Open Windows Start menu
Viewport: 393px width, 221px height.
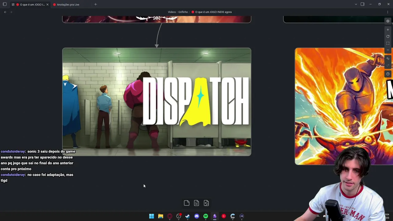(x=151, y=216)
